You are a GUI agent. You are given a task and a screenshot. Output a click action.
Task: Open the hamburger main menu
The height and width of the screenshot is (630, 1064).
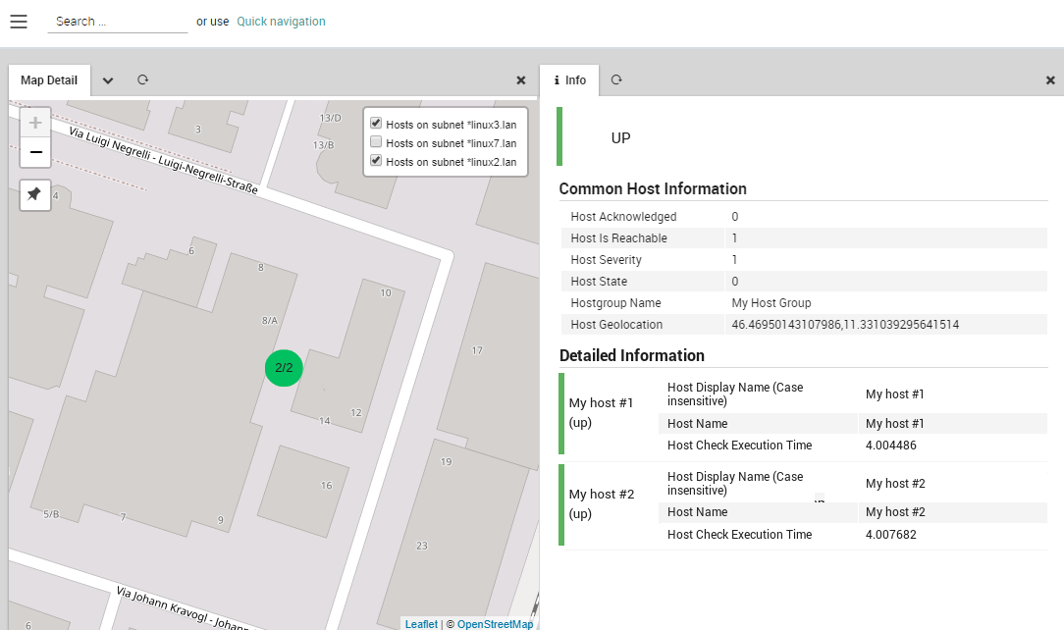coord(19,22)
